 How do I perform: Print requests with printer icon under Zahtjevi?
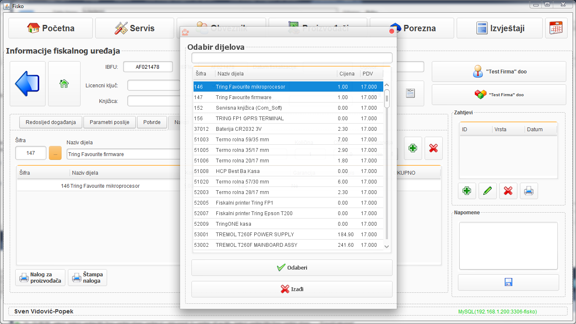coord(529,191)
